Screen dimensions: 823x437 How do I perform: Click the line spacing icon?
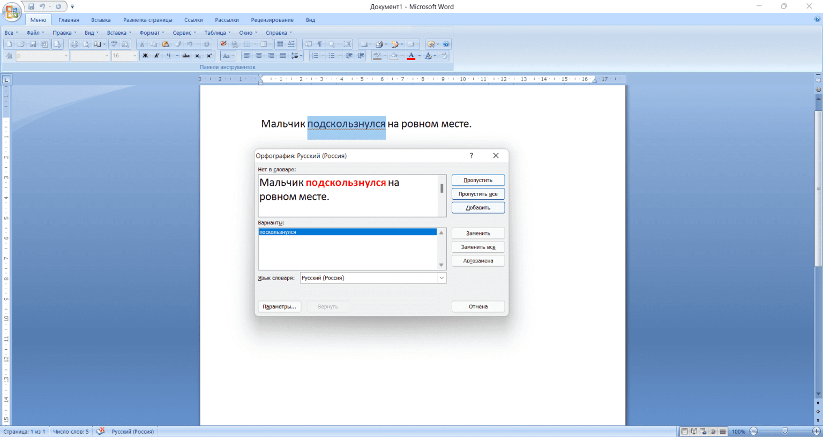pyautogui.click(x=295, y=56)
